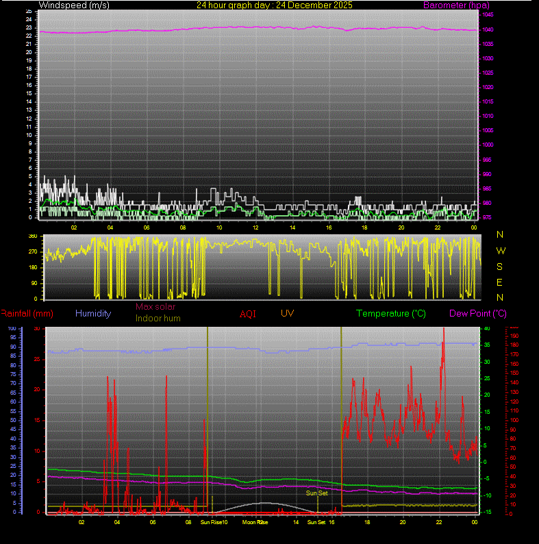The image size is (539, 544).
Task: Click the "1045" barometer axis value
Action: click(x=488, y=15)
